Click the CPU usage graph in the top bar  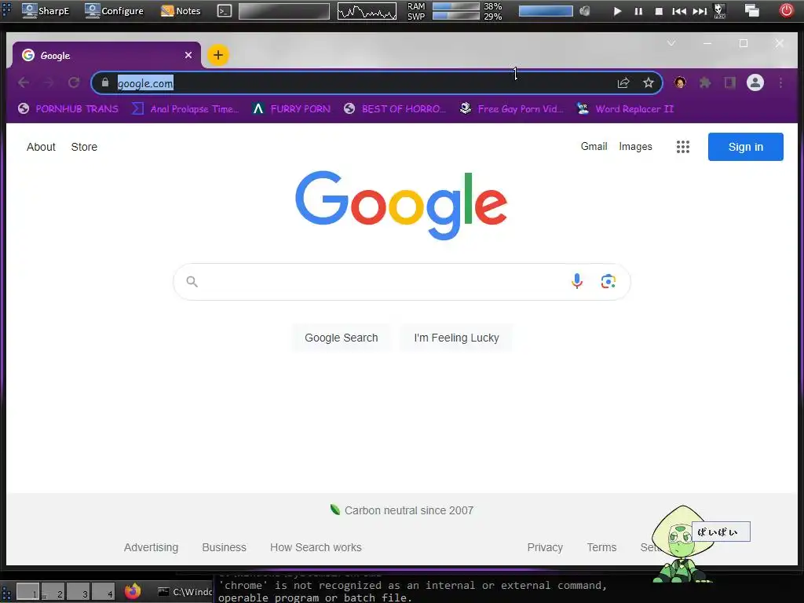point(367,11)
